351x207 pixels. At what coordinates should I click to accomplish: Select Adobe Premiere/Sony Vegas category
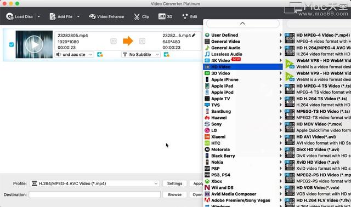[243, 200]
